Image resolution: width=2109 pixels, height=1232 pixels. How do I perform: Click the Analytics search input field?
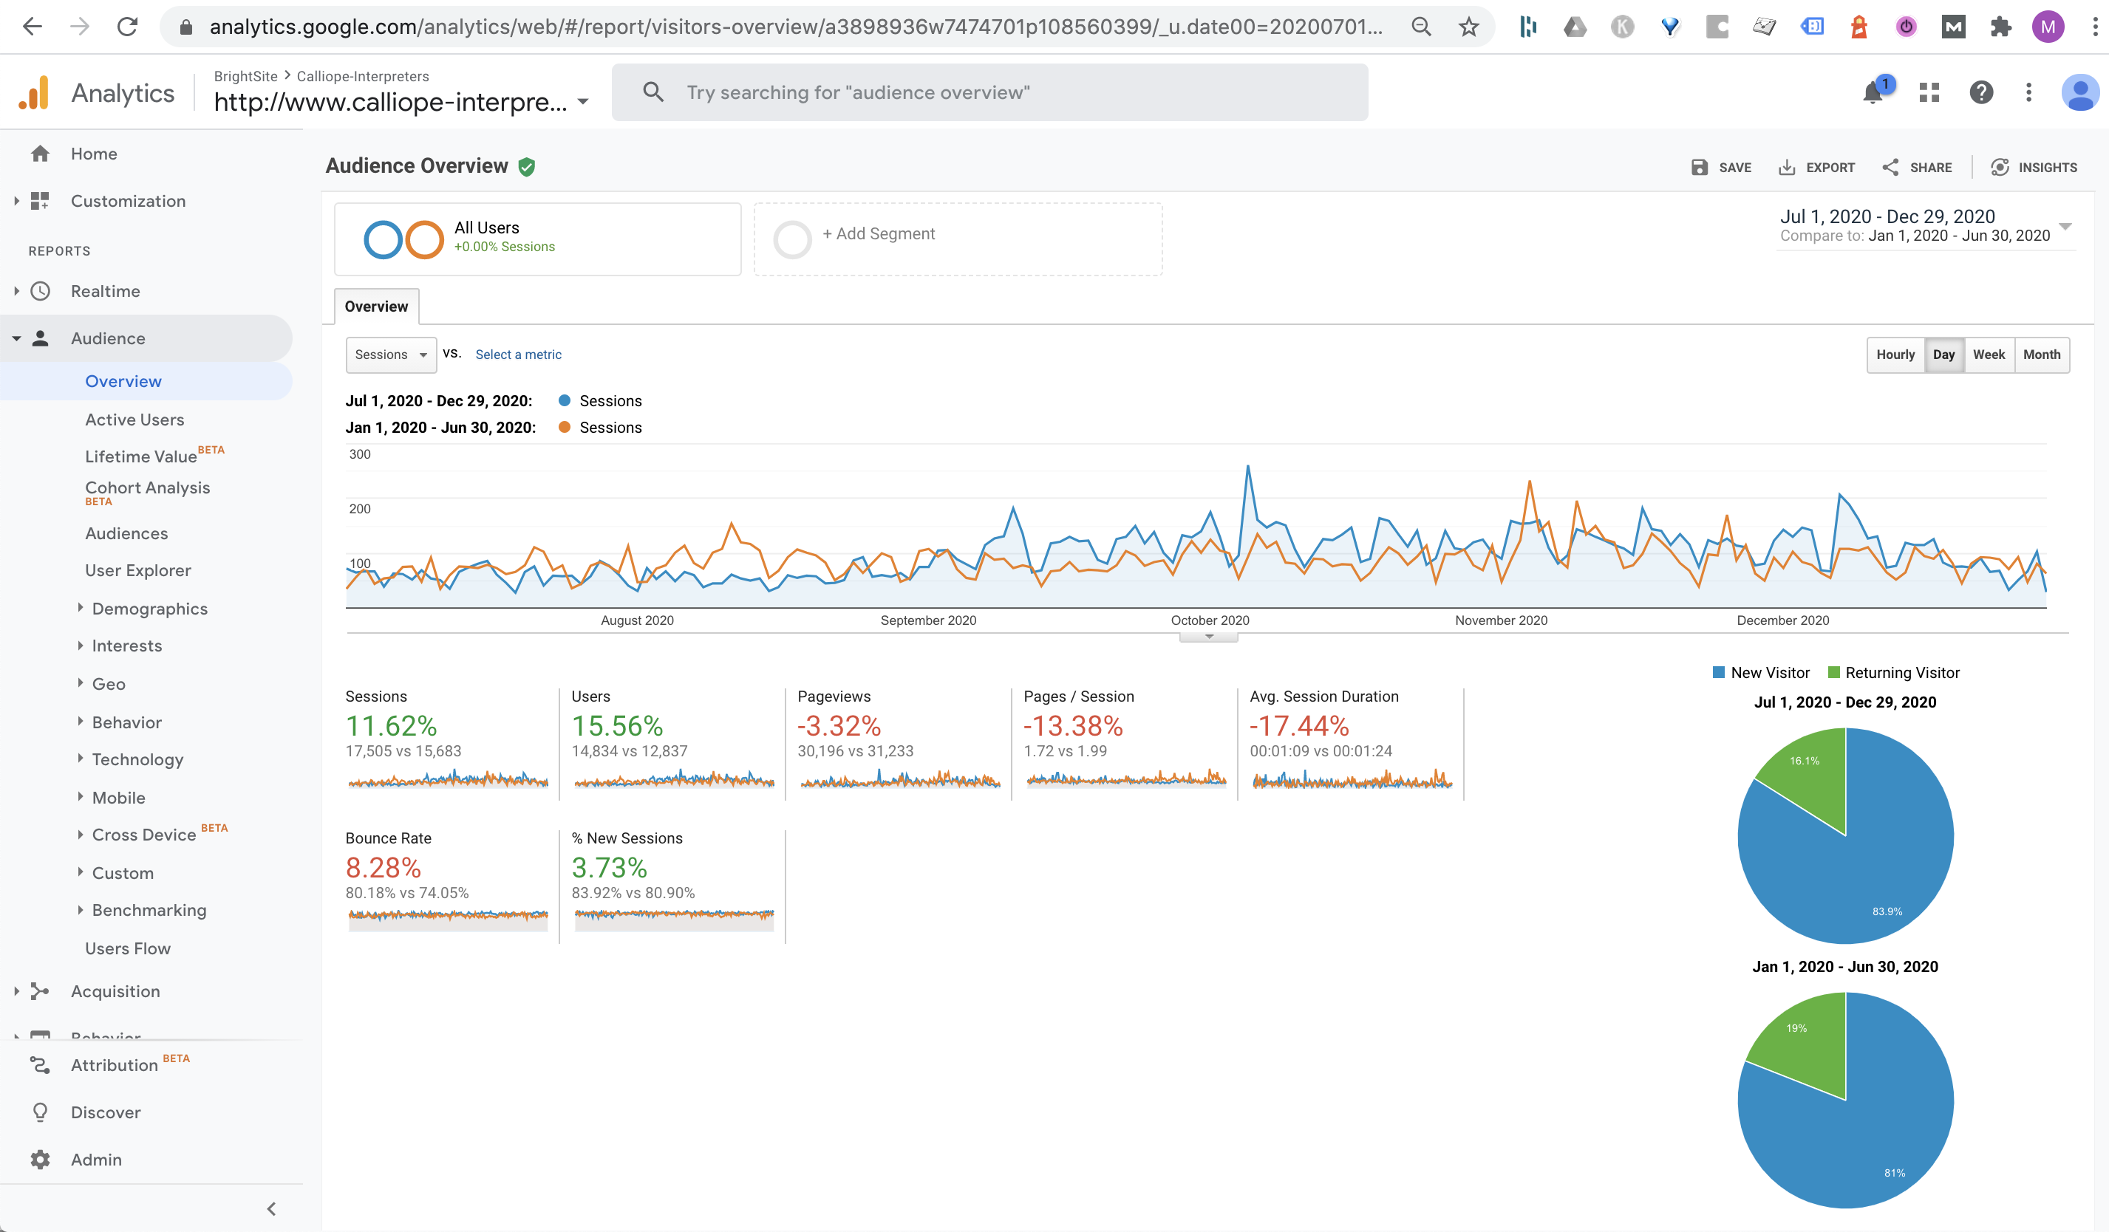tap(1004, 93)
